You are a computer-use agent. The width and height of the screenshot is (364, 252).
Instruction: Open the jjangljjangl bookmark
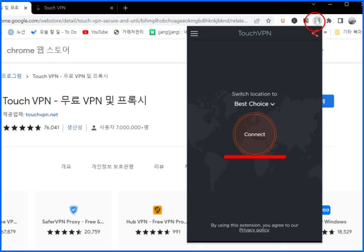168,32
